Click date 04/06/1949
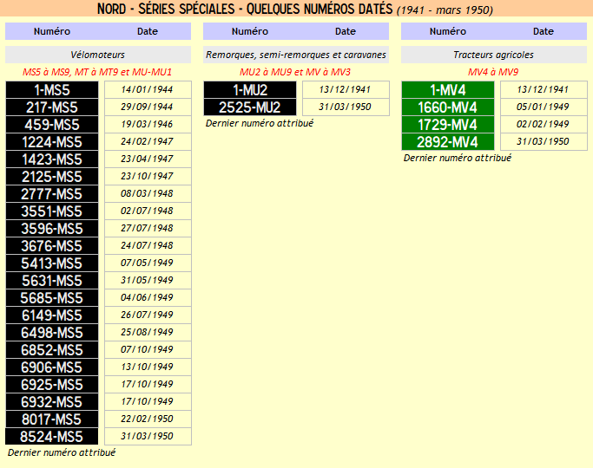This screenshot has height=468, width=593. tap(148, 298)
